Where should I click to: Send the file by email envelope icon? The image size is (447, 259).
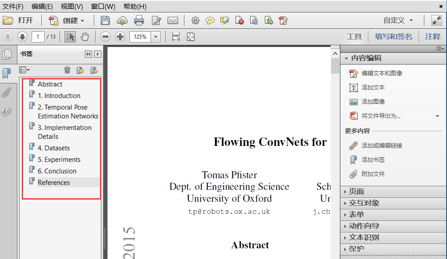(173, 20)
